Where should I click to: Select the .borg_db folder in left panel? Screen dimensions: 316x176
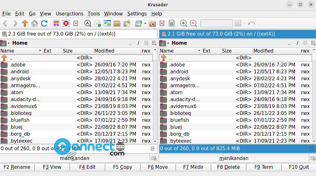pos(76,134)
